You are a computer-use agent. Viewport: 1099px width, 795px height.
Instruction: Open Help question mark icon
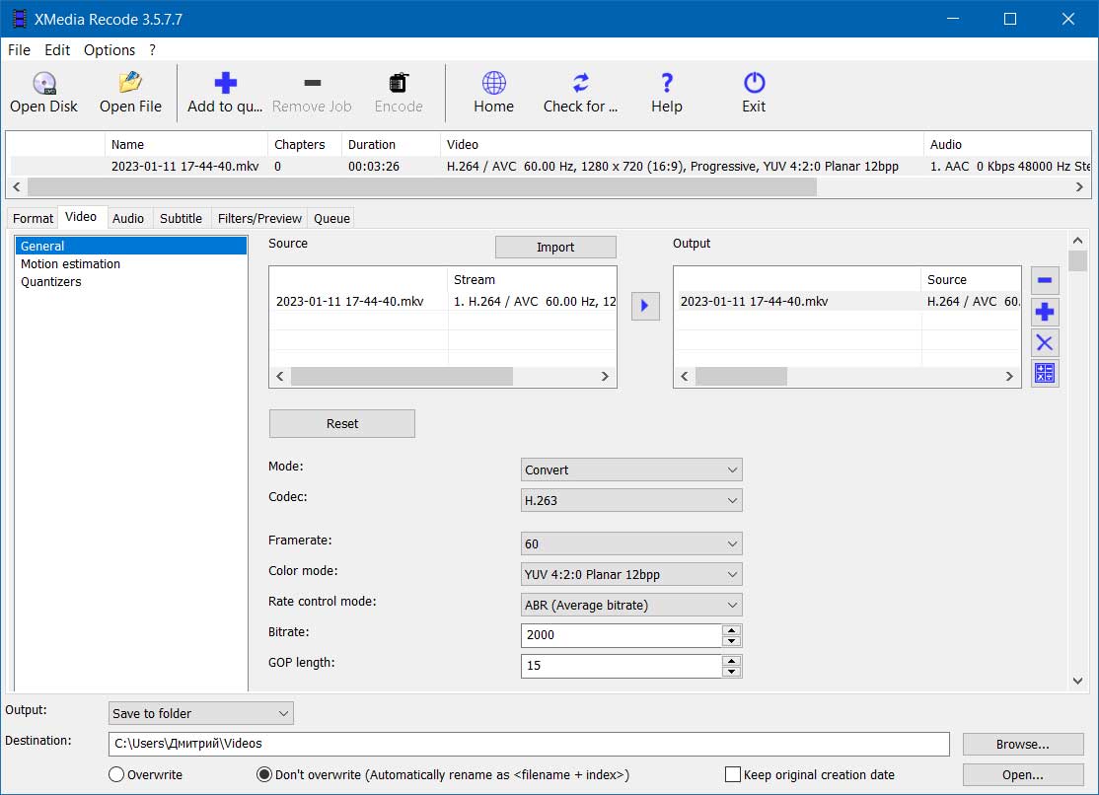pyautogui.click(x=667, y=93)
